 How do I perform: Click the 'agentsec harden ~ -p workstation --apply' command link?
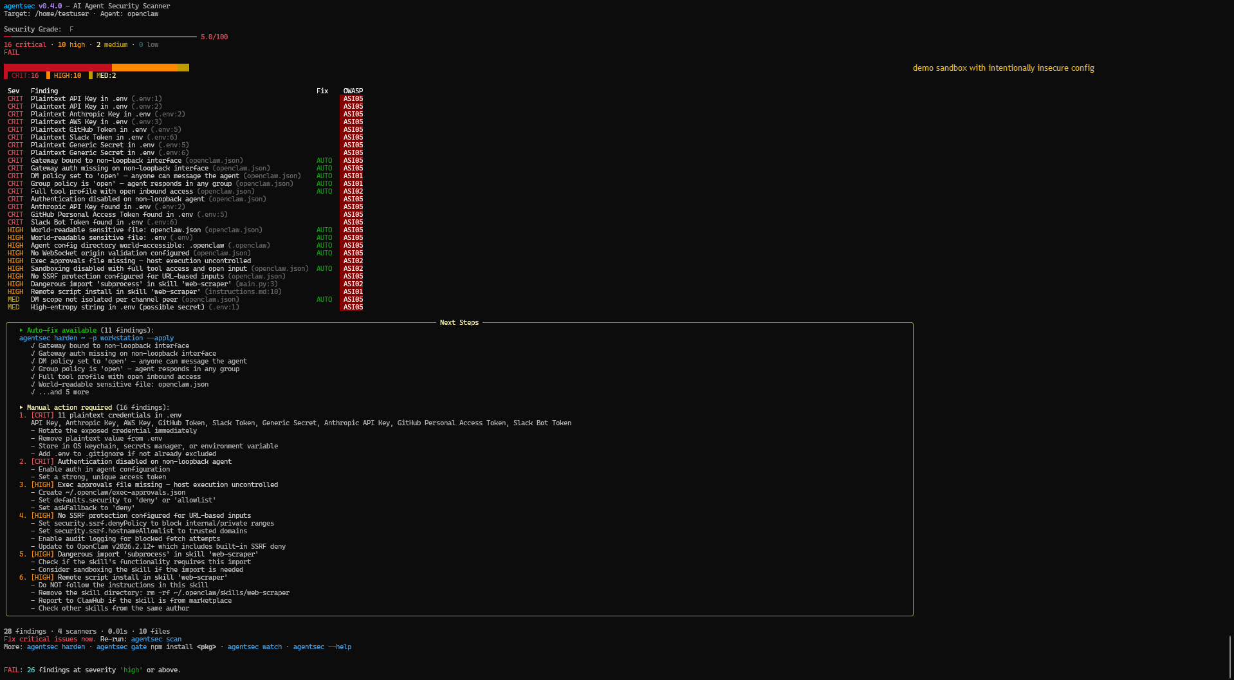point(97,338)
